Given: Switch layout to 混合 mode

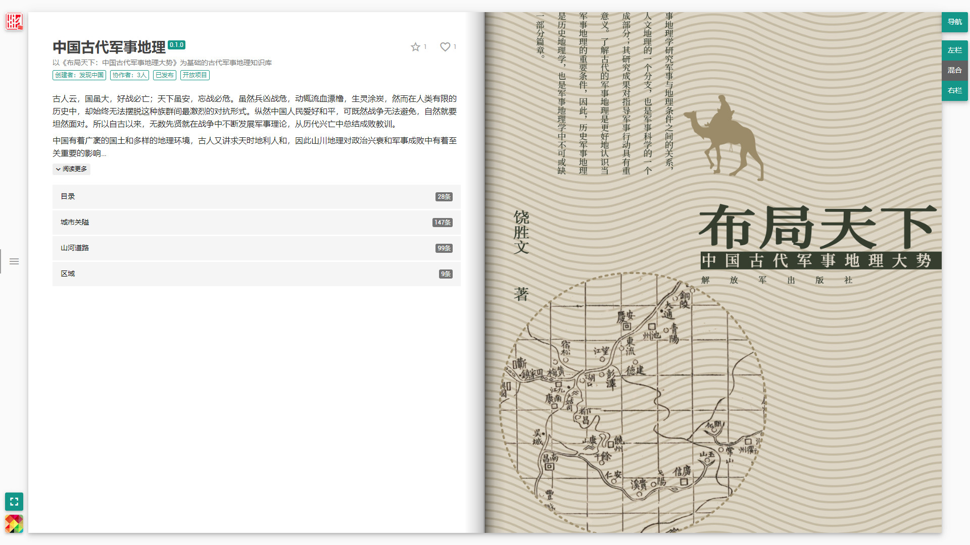Looking at the screenshot, I should tap(954, 71).
